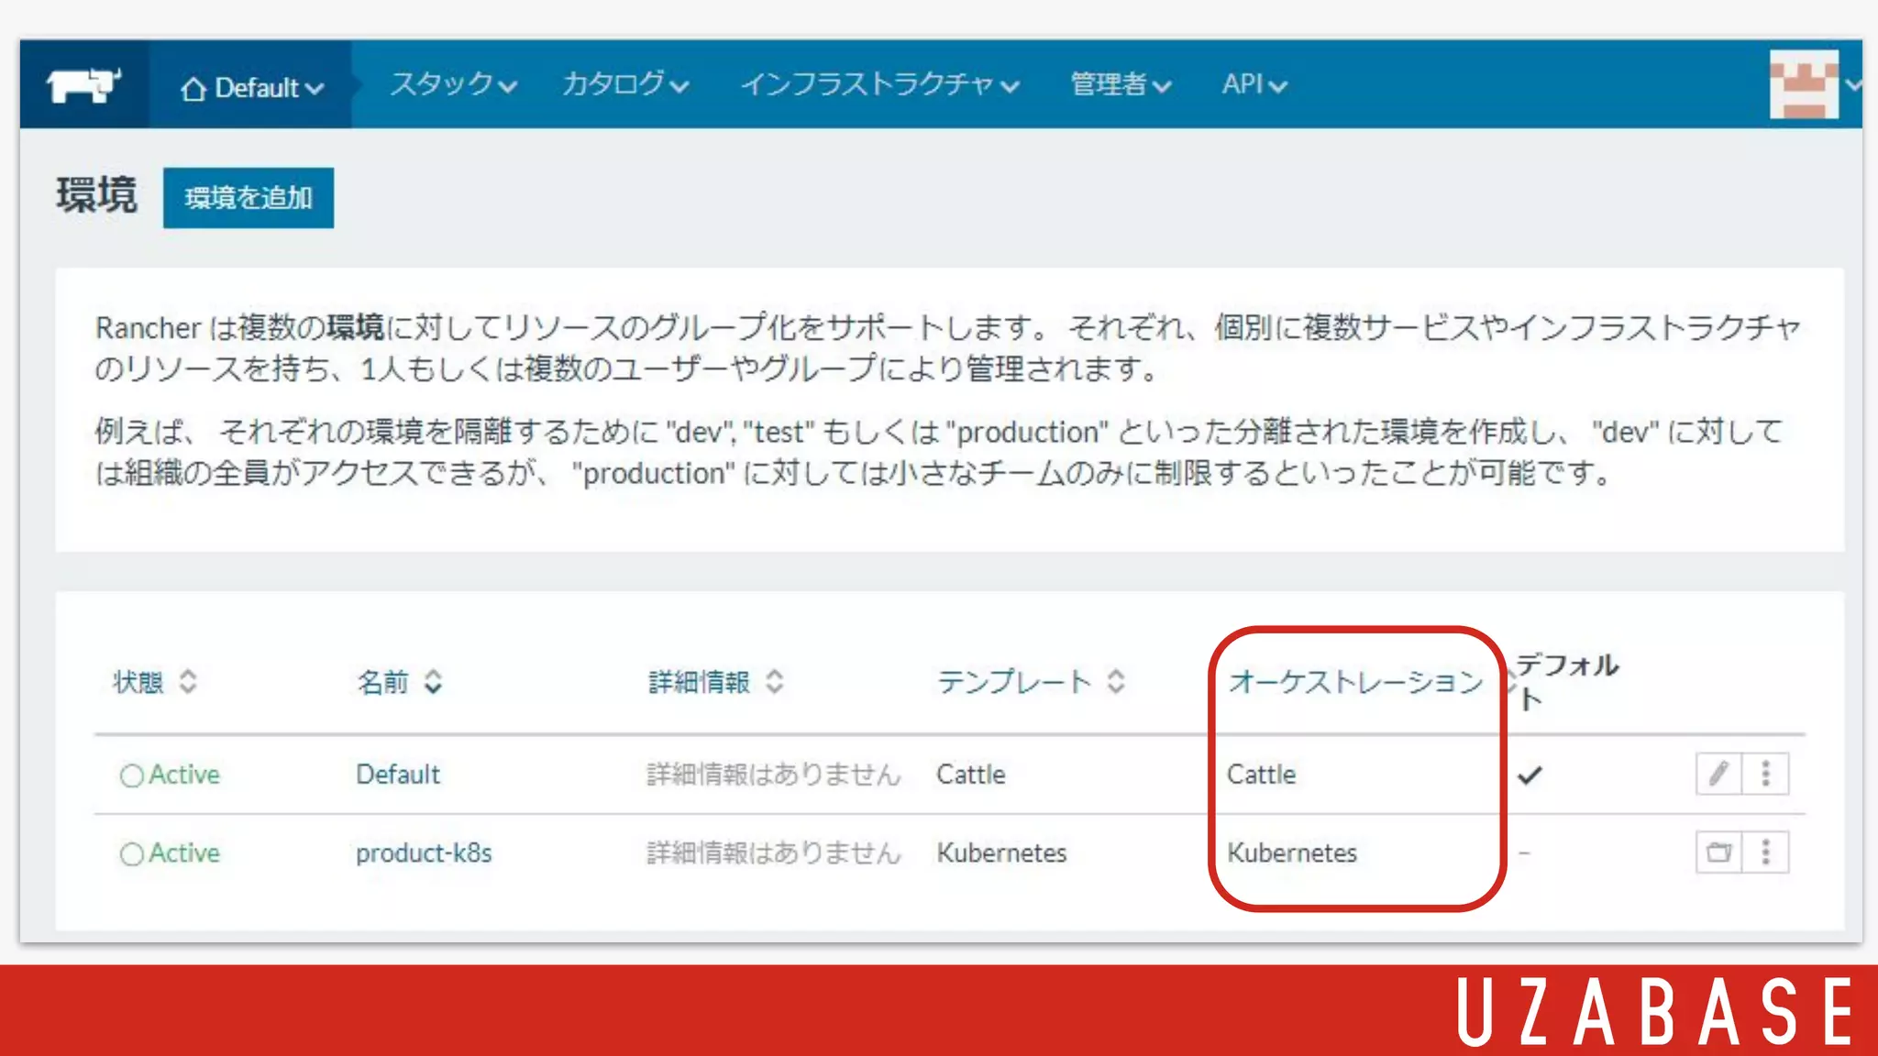Open the Default environment link
The width and height of the screenshot is (1878, 1056).
click(x=398, y=775)
